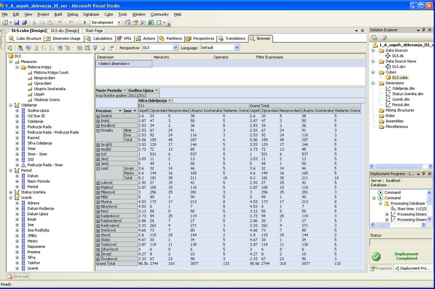
Task: Expand the Dimitrić row in the pivot
Action: pyautogui.click(x=98, y=116)
